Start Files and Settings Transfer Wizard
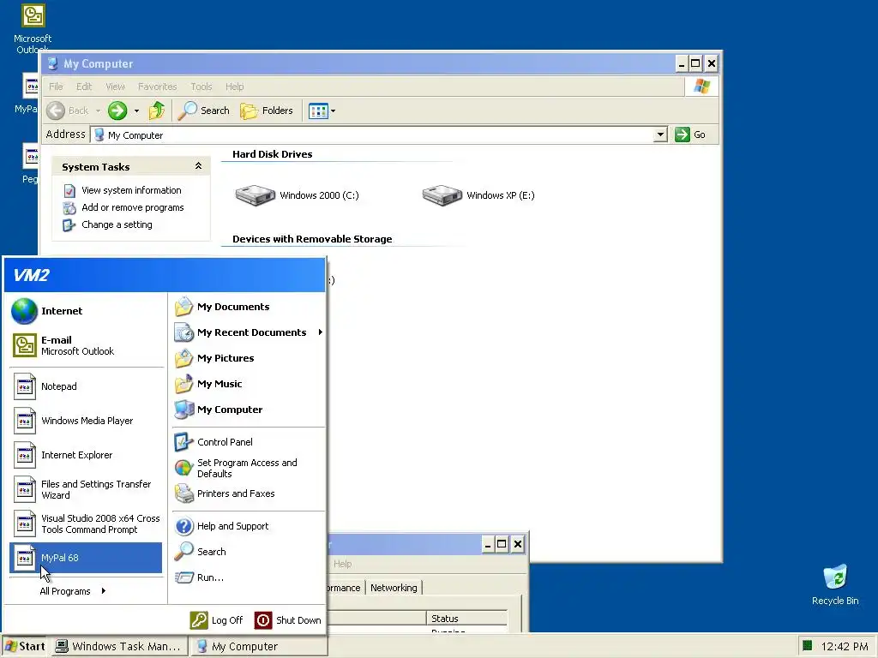The height and width of the screenshot is (658, 878). 86,489
